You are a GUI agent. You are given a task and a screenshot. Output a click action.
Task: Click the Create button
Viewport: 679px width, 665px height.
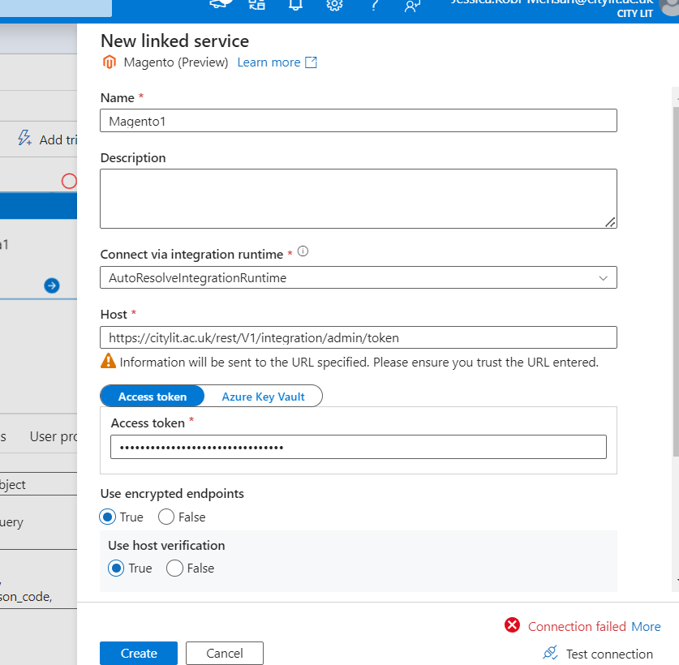(138, 653)
